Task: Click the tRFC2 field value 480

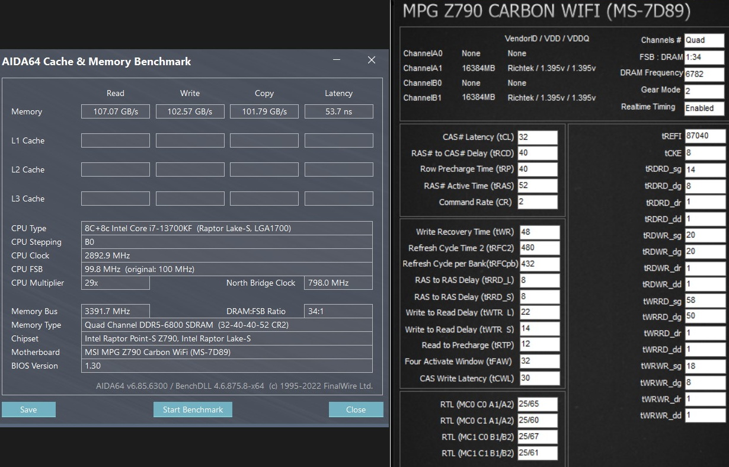Action: coord(540,248)
